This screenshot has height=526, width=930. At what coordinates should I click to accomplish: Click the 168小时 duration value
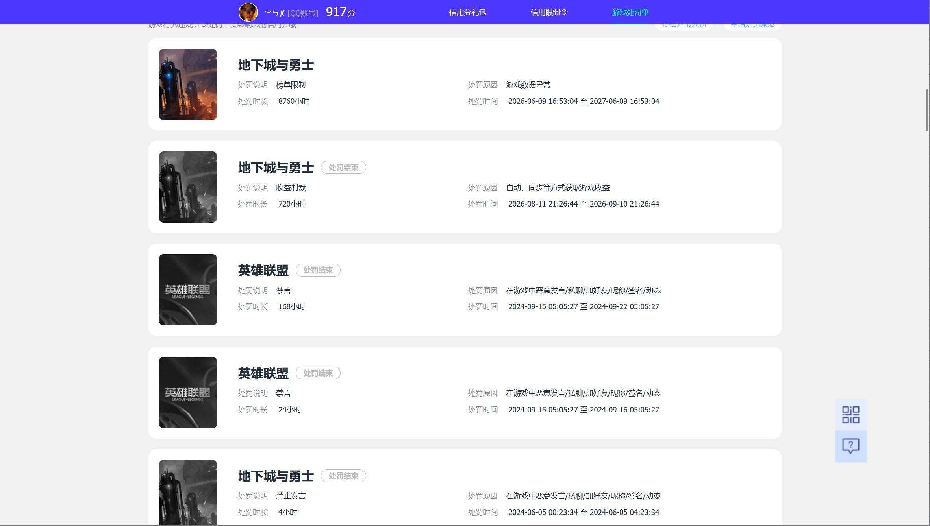click(x=292, y=306)
